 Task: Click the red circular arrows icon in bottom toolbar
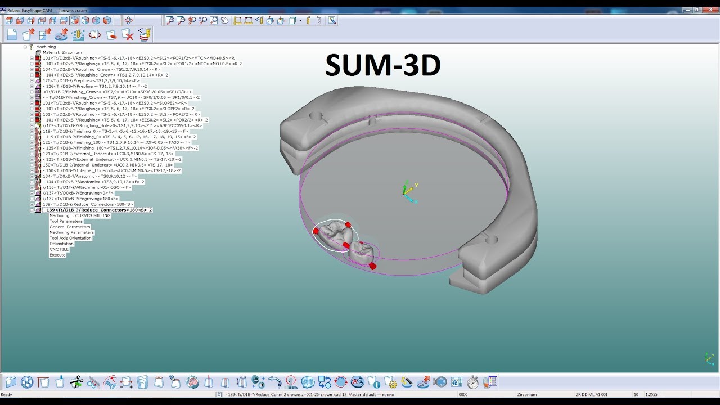click(341, 382)
